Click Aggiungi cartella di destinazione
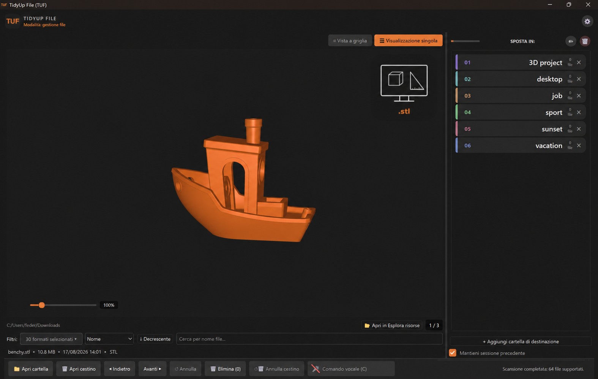 pos(521,341)
